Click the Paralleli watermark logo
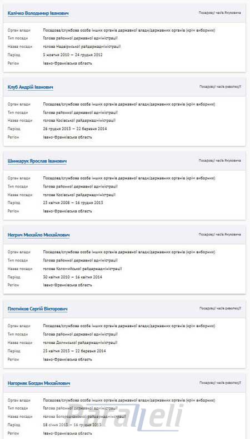This screenshot has height=439, width=250. (124, 417)
